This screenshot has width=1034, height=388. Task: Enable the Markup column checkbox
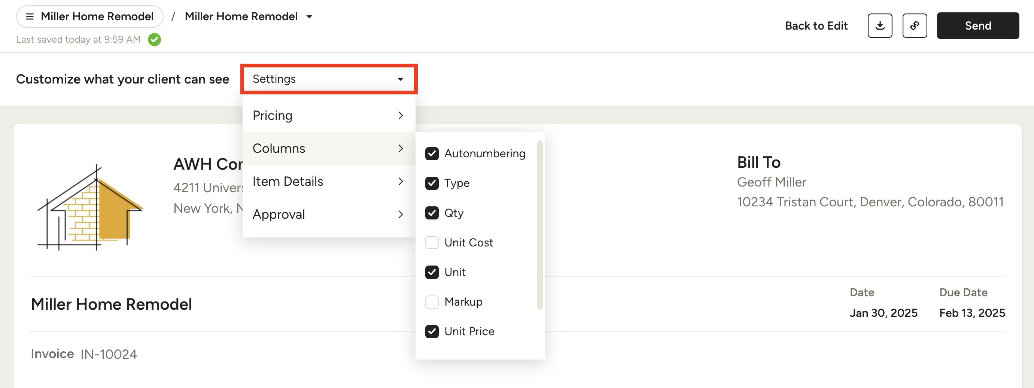pyautogui.click(x=432, y=301)
